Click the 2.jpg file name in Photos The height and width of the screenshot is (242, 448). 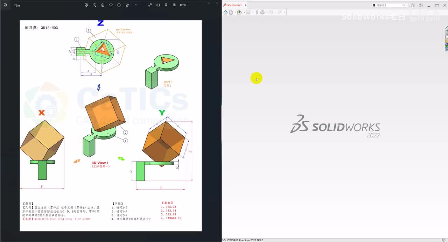(x=17, y=5)
